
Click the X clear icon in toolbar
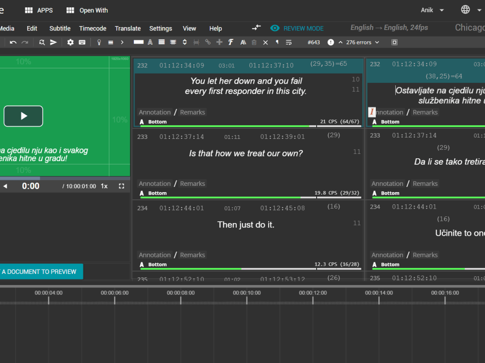[x=265, y=43]
